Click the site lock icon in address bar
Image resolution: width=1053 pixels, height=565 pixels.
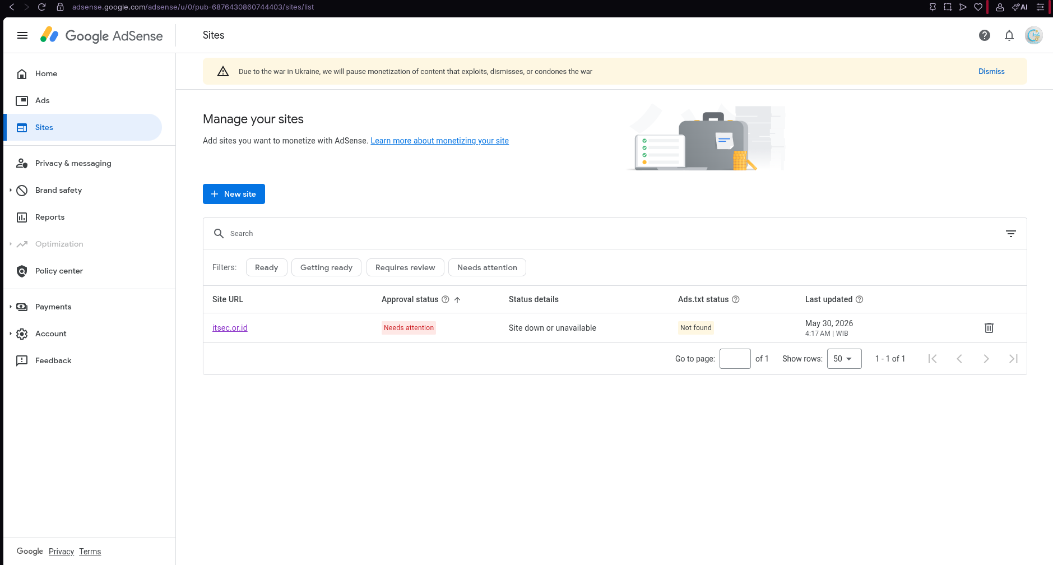click(61, 7)
